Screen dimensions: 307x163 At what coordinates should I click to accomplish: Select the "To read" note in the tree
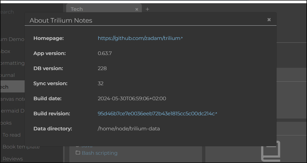pos(12,135)
